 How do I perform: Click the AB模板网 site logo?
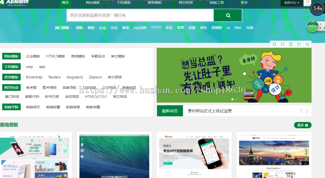(15, 3)
